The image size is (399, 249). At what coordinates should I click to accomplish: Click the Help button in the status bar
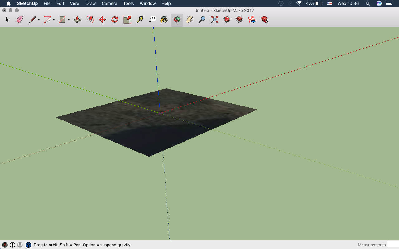coord(28,245)
